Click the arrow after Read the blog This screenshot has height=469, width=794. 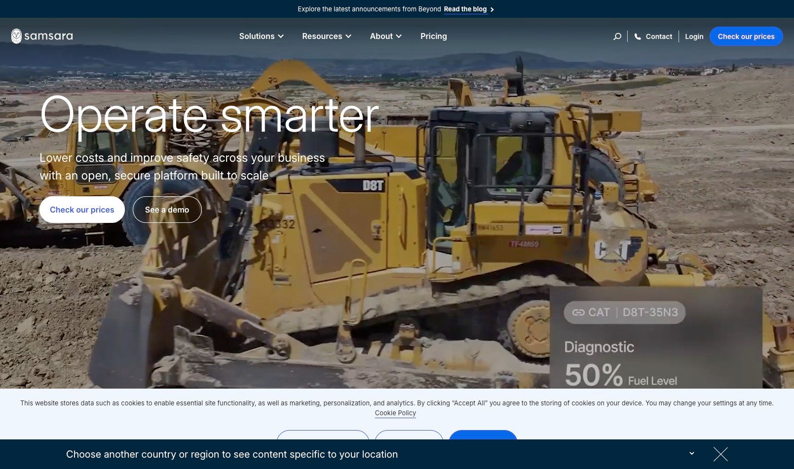click(492, 9)
